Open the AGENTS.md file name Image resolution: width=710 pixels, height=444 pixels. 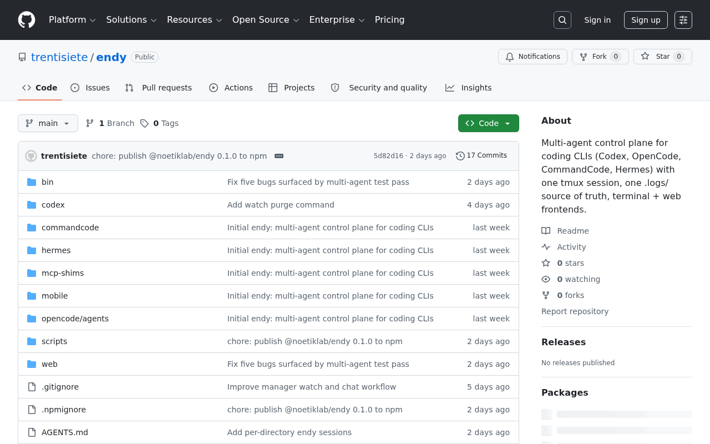coord(65,432)
